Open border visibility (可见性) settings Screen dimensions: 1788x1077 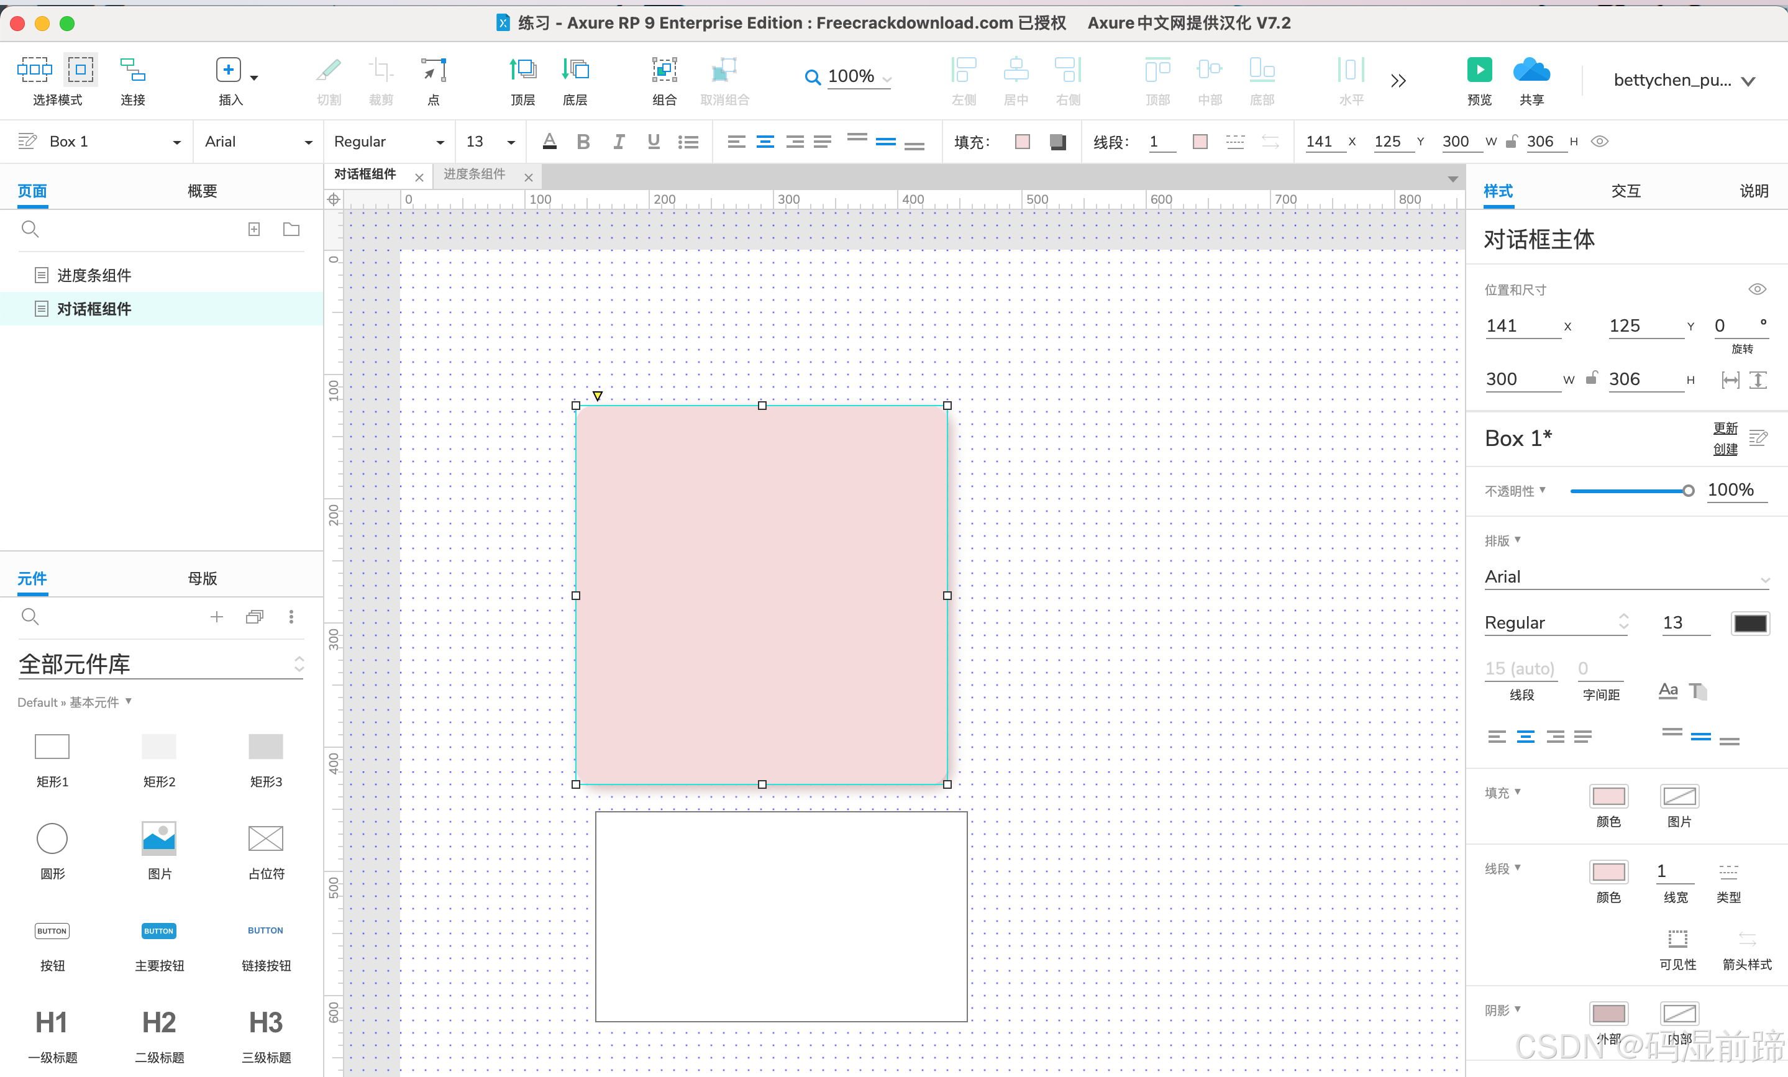pos(1677,938)
